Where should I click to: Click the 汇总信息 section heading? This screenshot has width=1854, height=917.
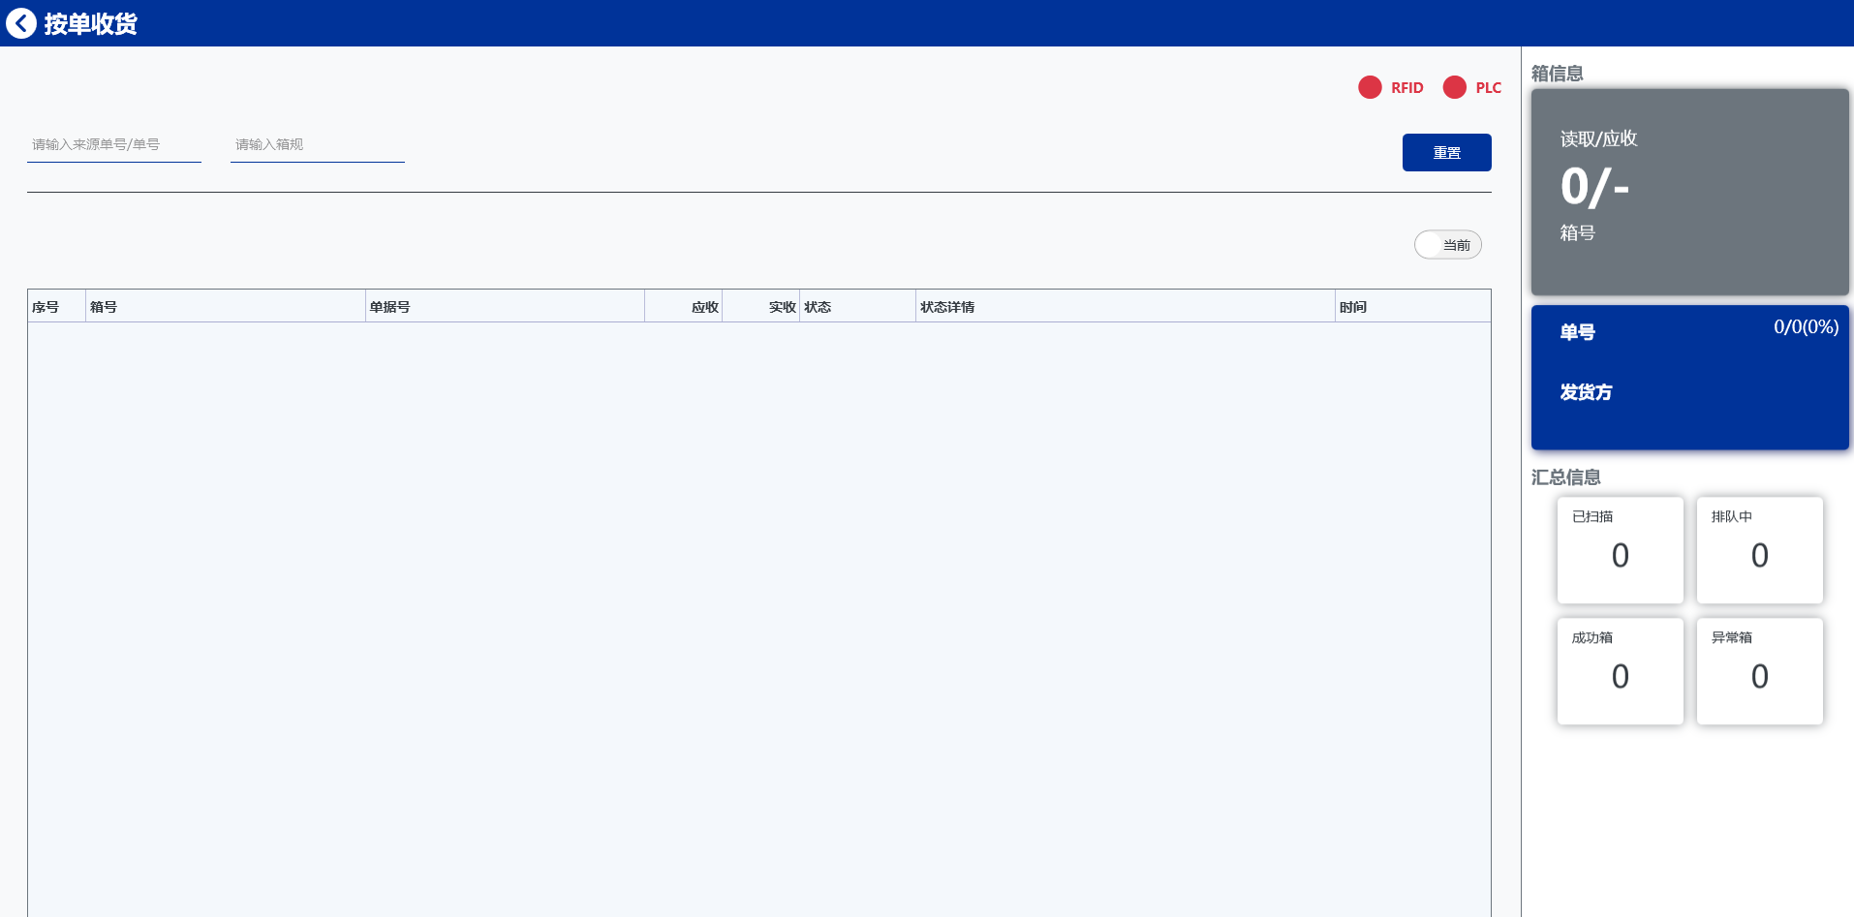1565,477
